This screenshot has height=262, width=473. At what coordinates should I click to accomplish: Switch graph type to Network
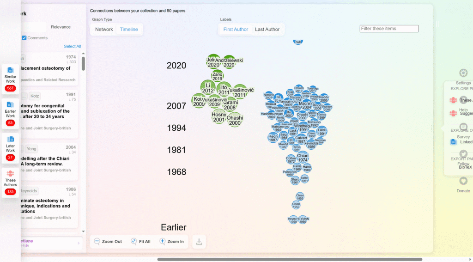click(104, 30)
